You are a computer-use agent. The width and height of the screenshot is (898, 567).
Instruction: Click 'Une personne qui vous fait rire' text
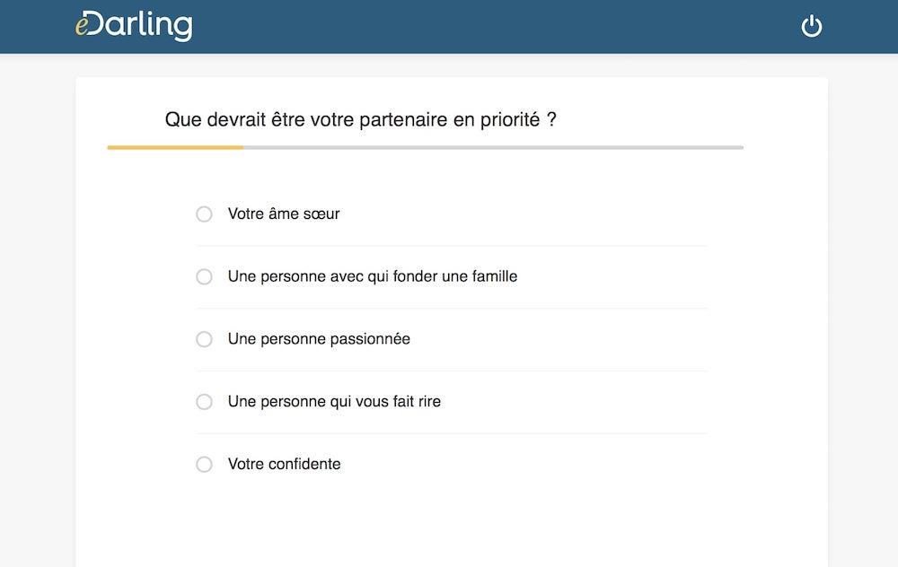coord(334,402)
